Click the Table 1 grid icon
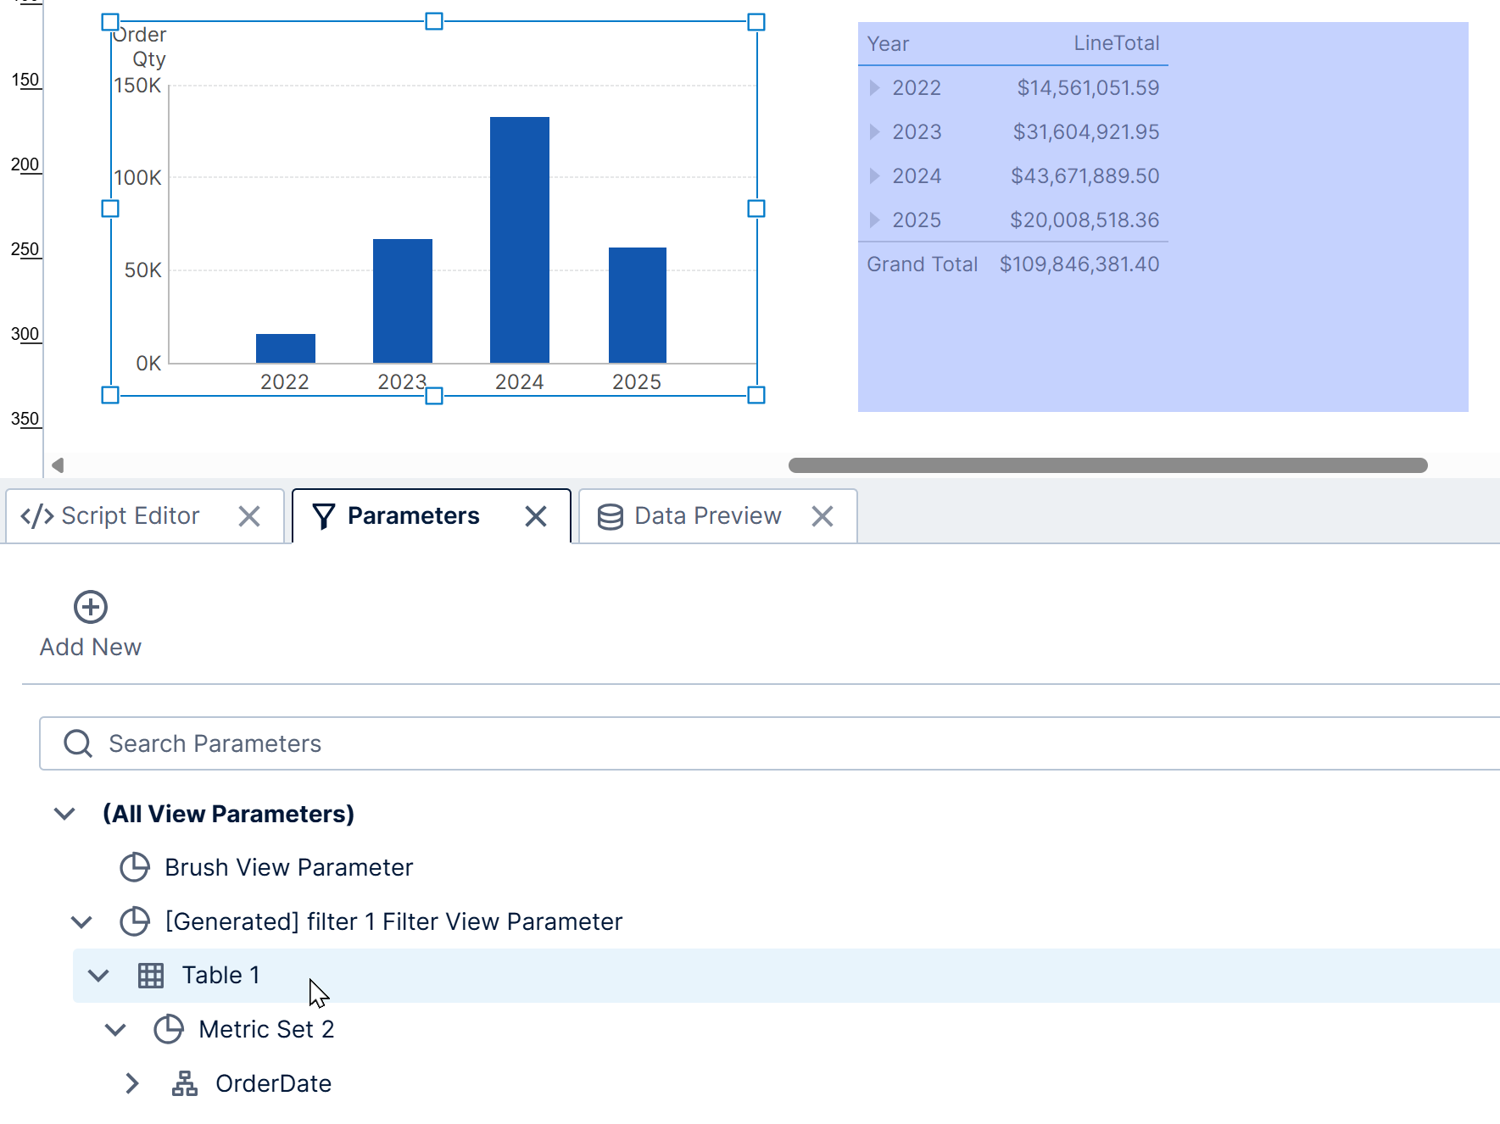 [151, 976]
